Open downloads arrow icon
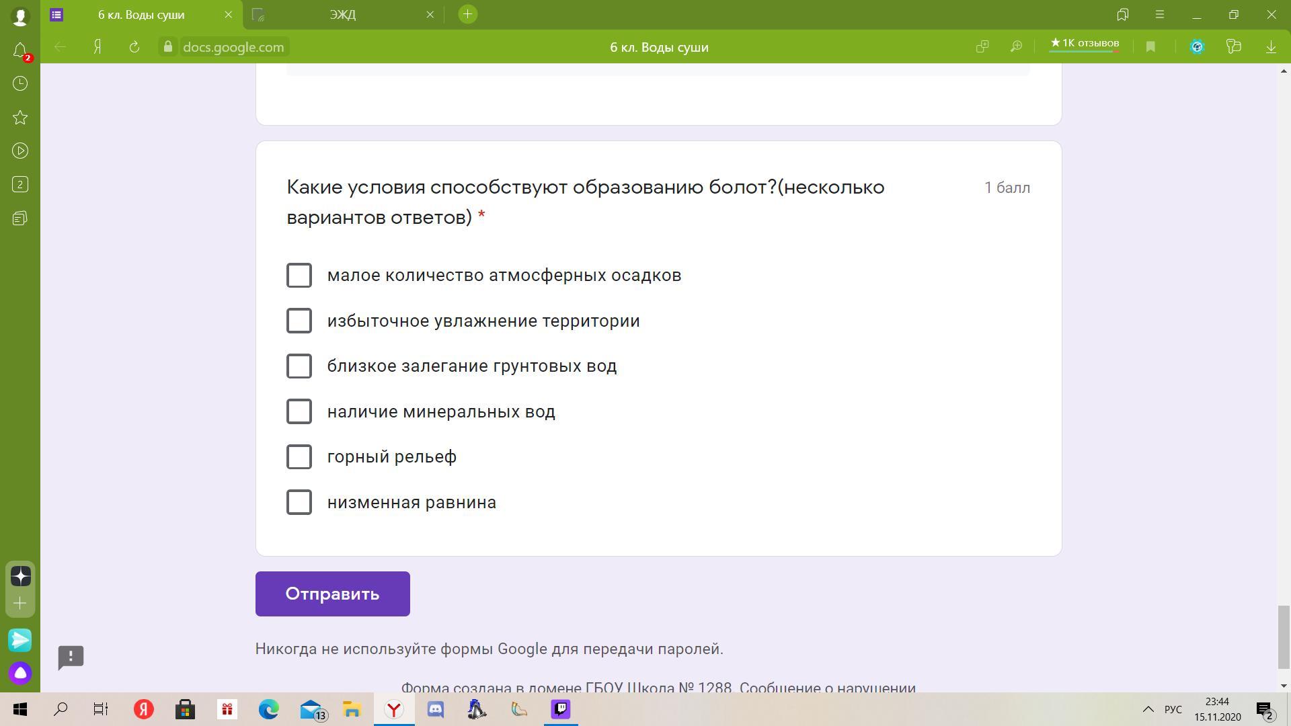Viewport: 1291px width, 726px height. (1271, 47)
